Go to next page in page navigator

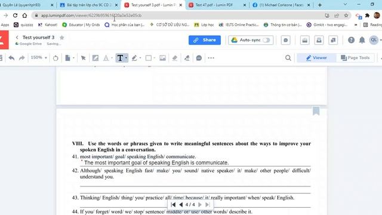click(200, 204)
